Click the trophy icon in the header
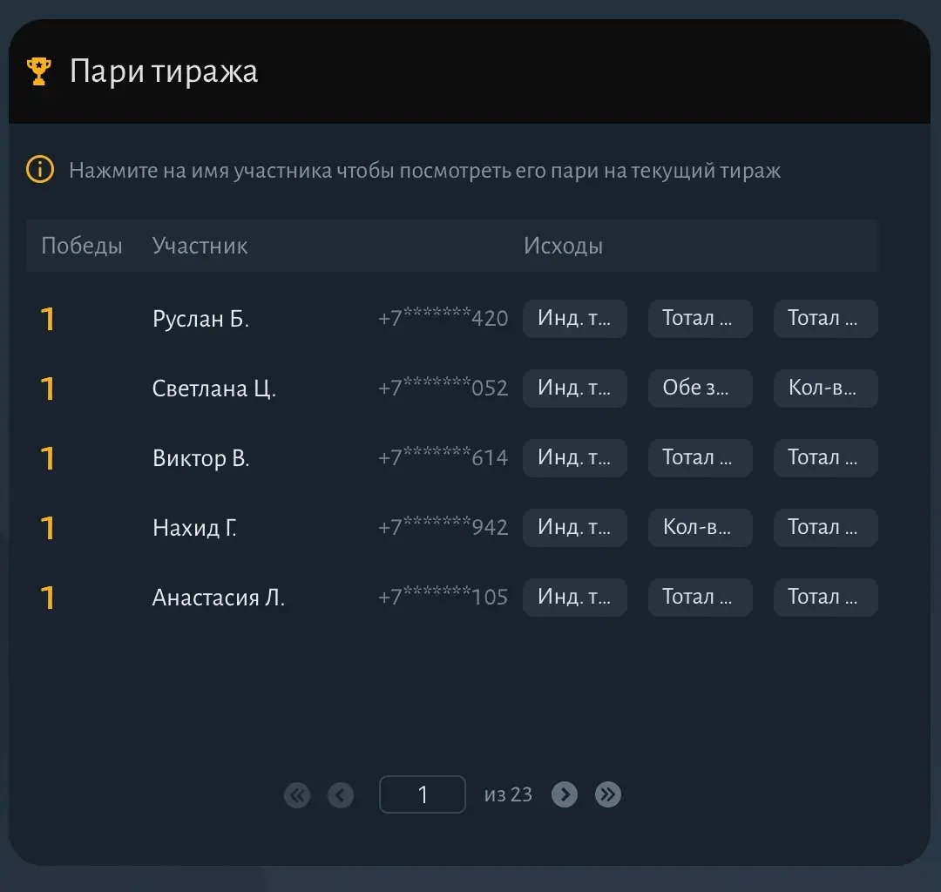 (39, 71)
